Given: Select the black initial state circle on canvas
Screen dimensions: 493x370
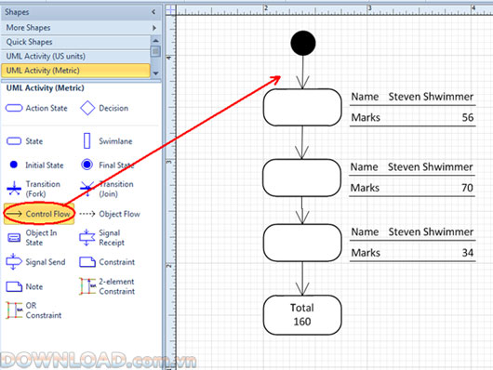Looking at the screenshot, I should click(303, 44).
